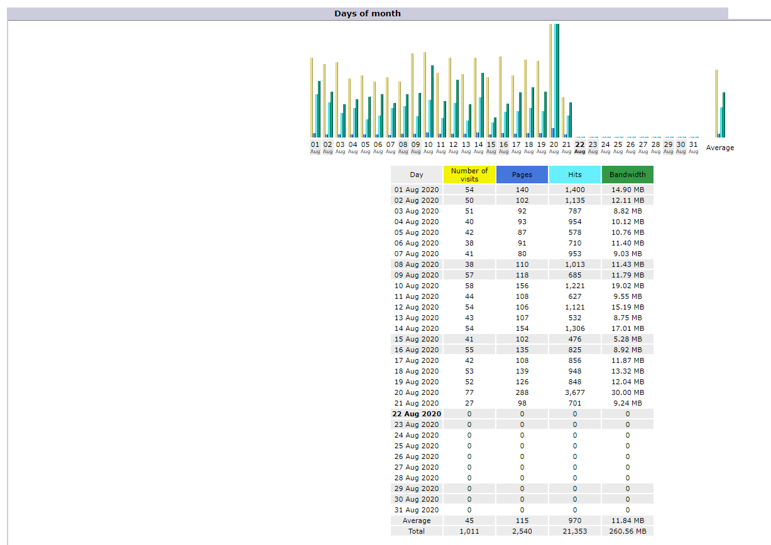Click the 31 Aug chart axis label
Image resolution: width=771 pixels, height=545 pixels.
click(x=693, y=147)
